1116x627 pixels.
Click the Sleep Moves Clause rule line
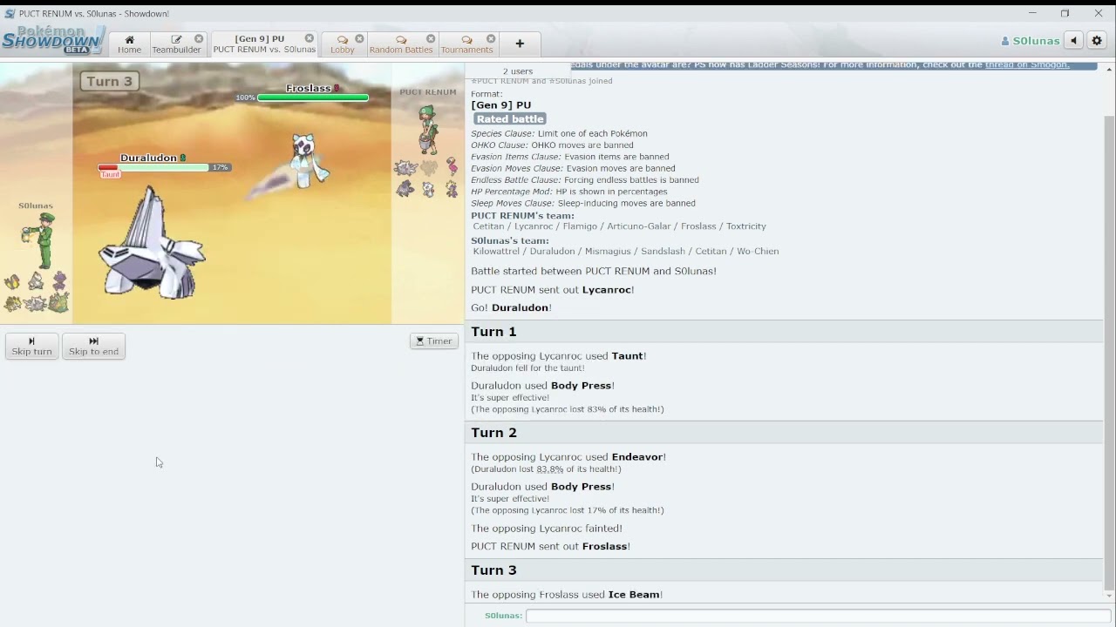pyautogui.click(x=583, y=203)
